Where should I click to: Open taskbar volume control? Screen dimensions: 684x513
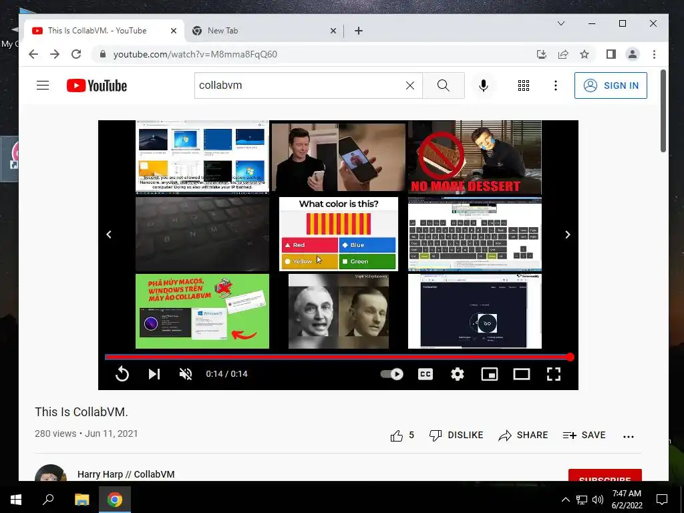coord(598,500)
